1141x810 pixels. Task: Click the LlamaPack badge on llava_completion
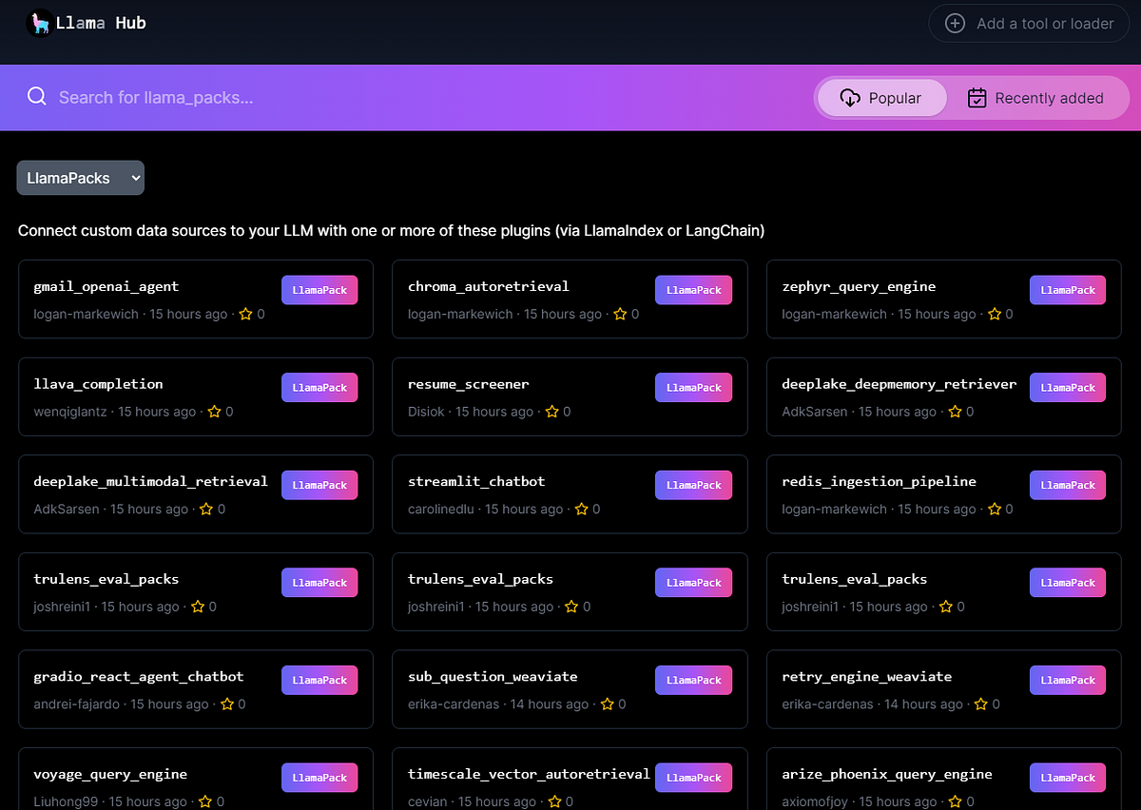319,387
